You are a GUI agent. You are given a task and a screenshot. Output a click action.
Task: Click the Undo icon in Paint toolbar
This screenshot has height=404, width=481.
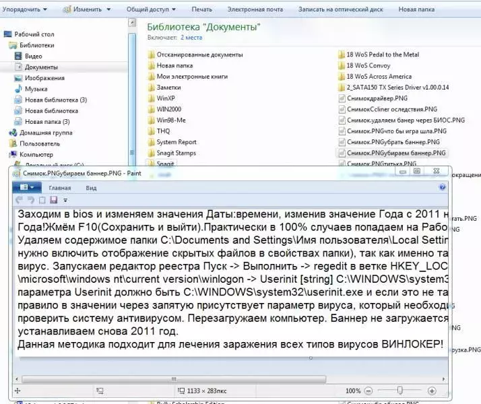pos(19,200)
